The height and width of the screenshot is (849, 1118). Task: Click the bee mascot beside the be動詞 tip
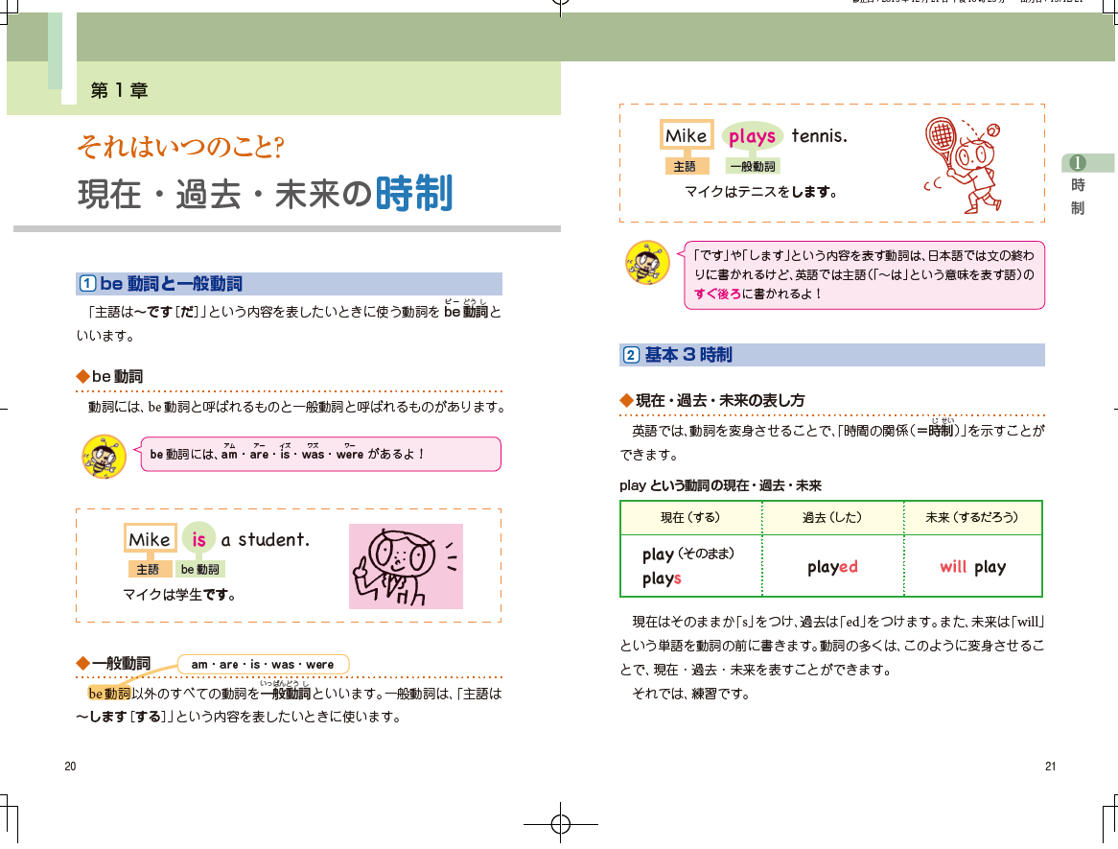pyautogui.click(x=104, y=457)
